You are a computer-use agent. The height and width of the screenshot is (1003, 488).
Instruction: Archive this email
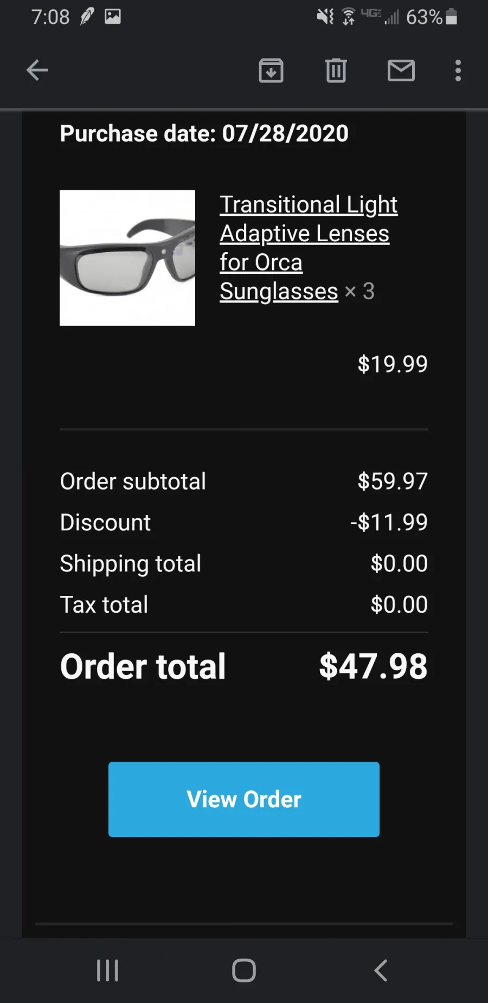[x=271, y=70]
